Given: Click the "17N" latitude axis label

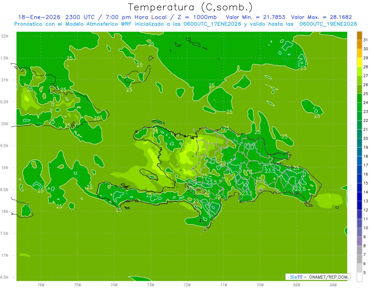Looking at the screenshot, I should [5, 256].
